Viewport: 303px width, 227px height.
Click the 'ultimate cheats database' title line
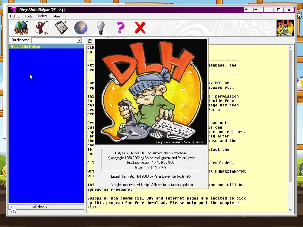pos(151,153)
